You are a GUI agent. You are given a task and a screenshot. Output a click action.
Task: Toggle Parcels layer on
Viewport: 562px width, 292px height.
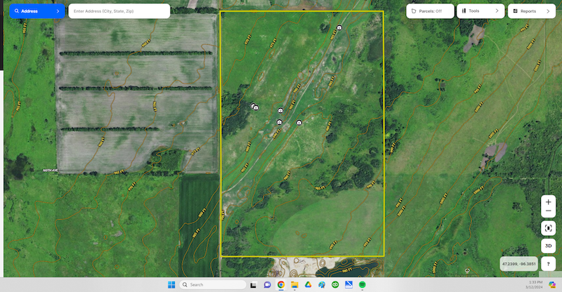[430, 11]
